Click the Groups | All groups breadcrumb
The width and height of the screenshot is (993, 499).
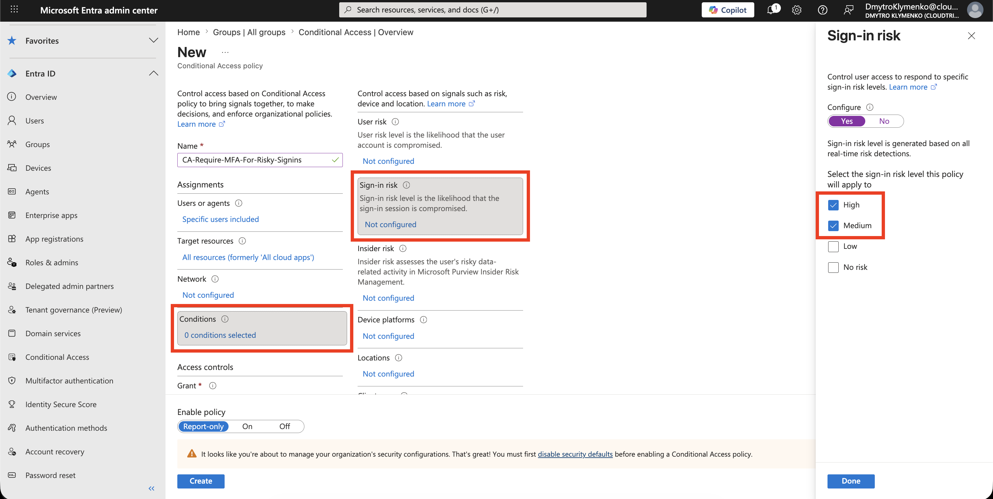click(x=249, y=33)
